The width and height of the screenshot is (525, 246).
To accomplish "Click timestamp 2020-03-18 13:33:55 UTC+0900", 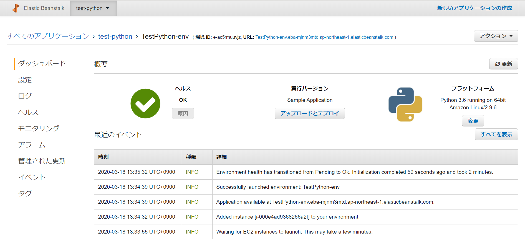I will pyautogui.click(x=137, y=232).
